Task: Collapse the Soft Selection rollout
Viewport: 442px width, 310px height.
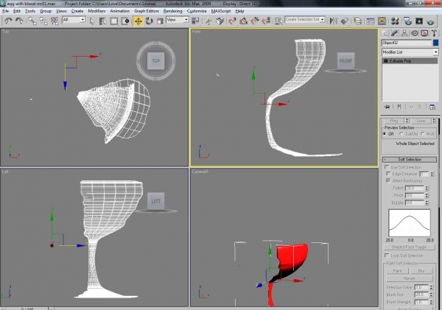Action: (x=410, y=160)
